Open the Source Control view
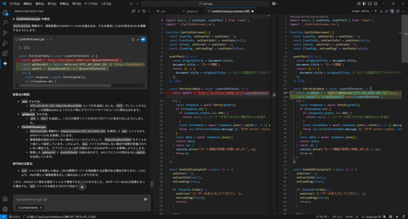The width and height of the screenshot is (408, 219). (5, 33)
